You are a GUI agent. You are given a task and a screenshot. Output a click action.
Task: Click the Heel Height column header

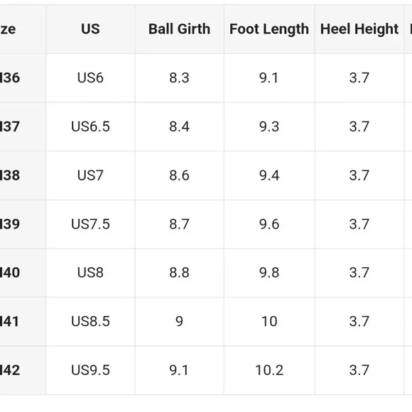tap(359, 29)
